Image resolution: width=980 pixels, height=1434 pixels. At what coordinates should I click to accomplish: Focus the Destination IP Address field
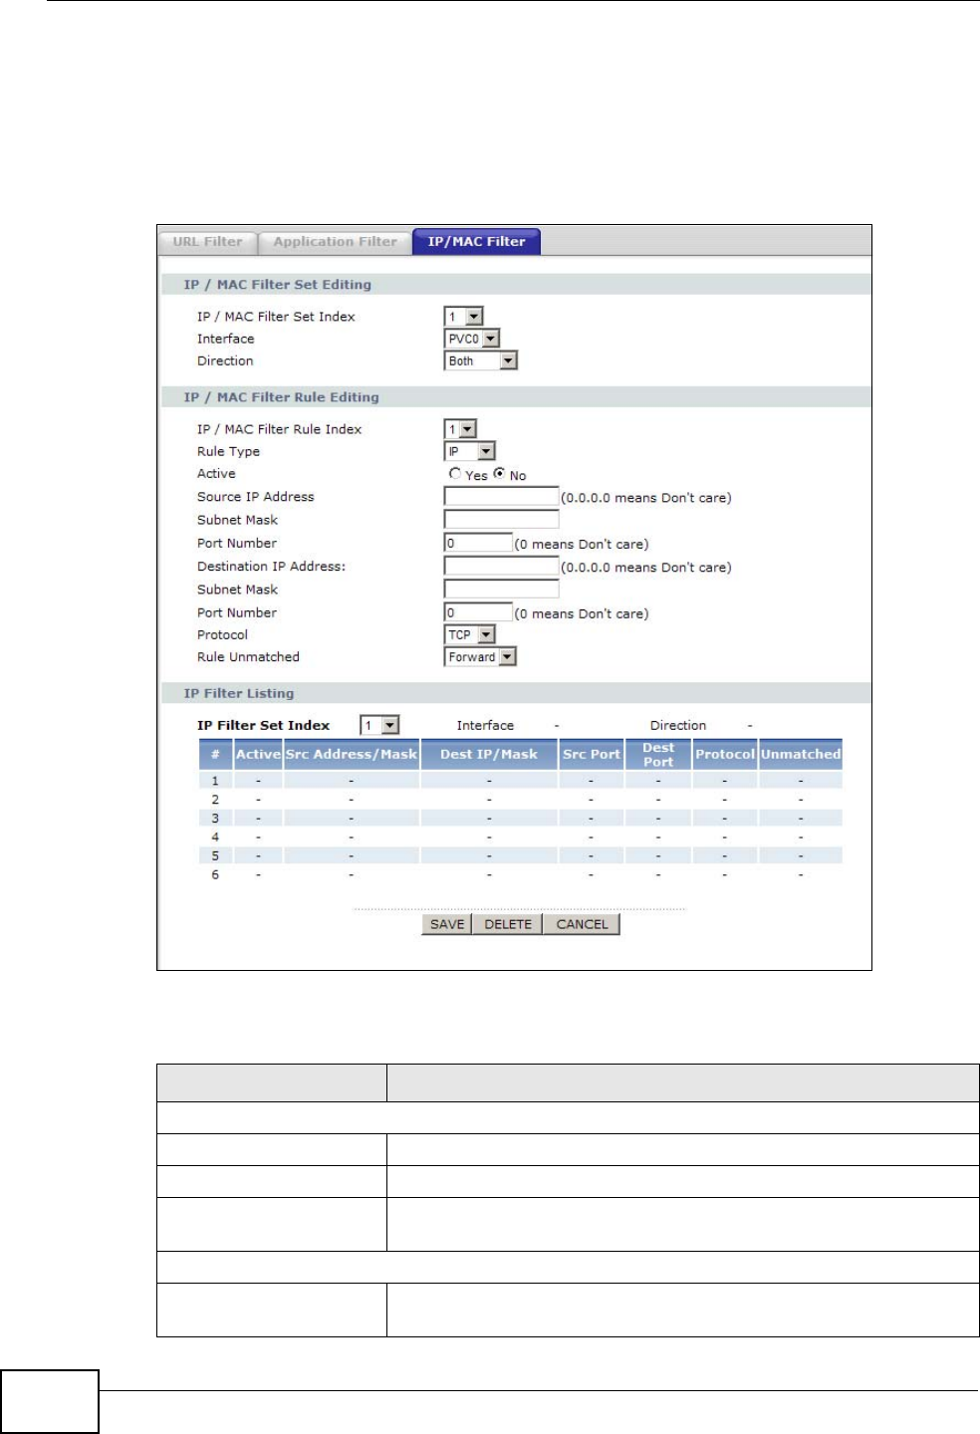click(x=501, y=567)
